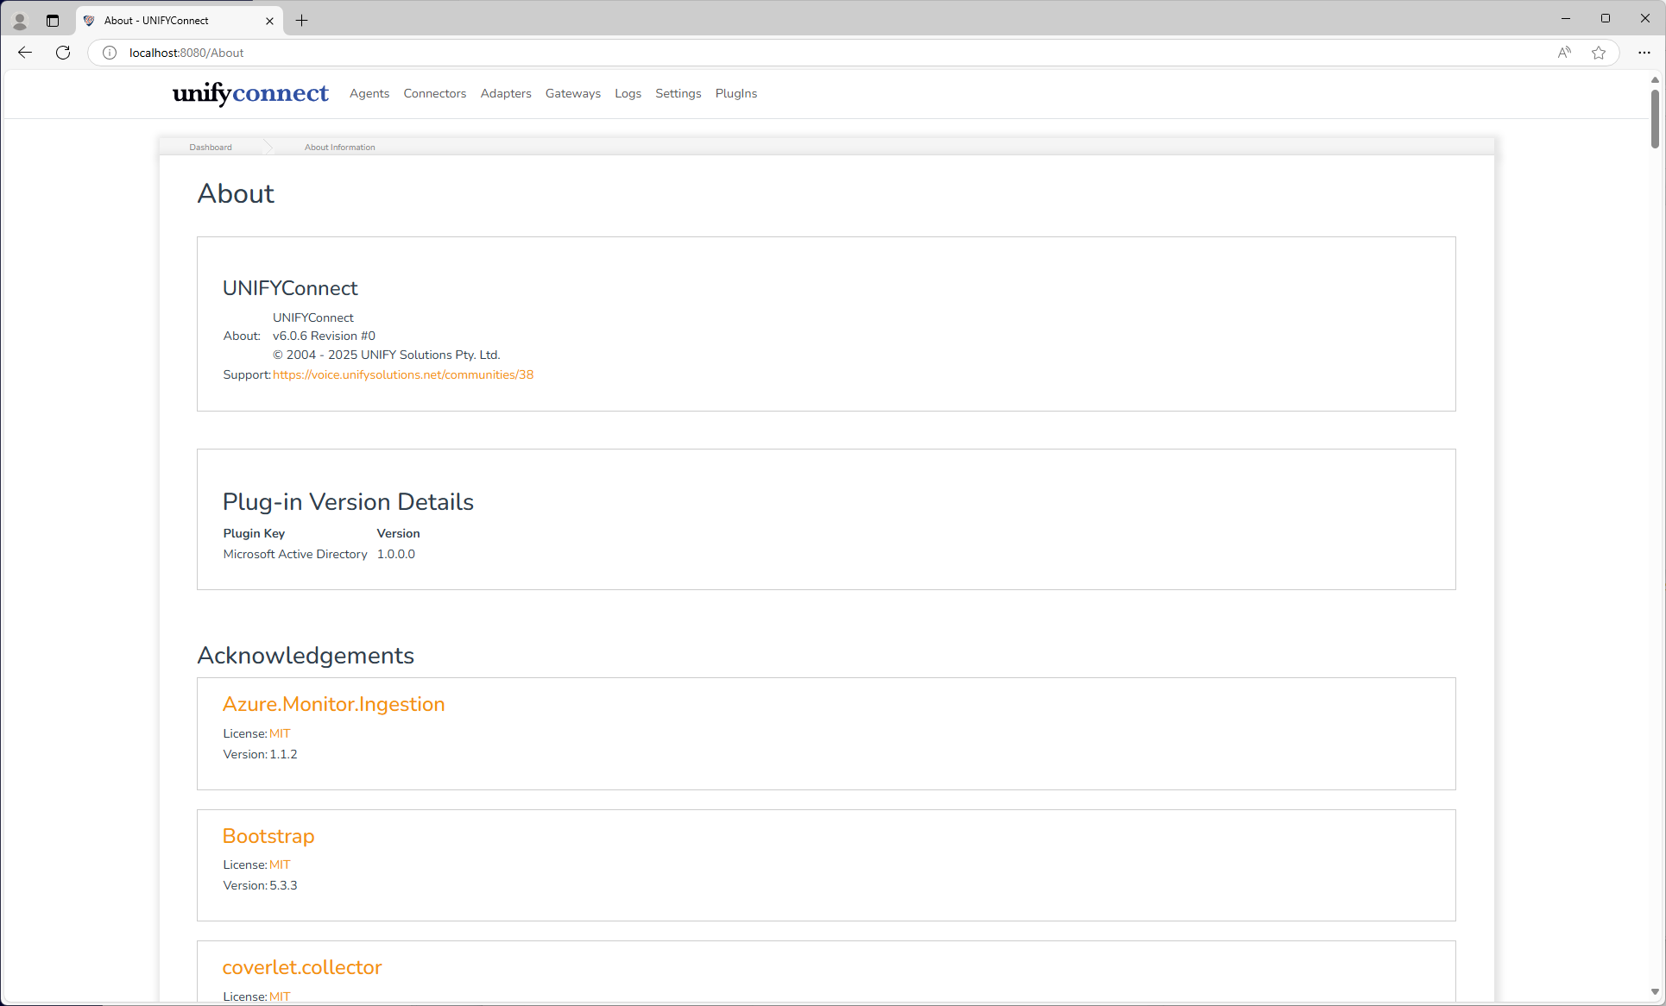Maximize the browser window
The height and width of the screenshot is (1006, 1666).
point(1606,18)
